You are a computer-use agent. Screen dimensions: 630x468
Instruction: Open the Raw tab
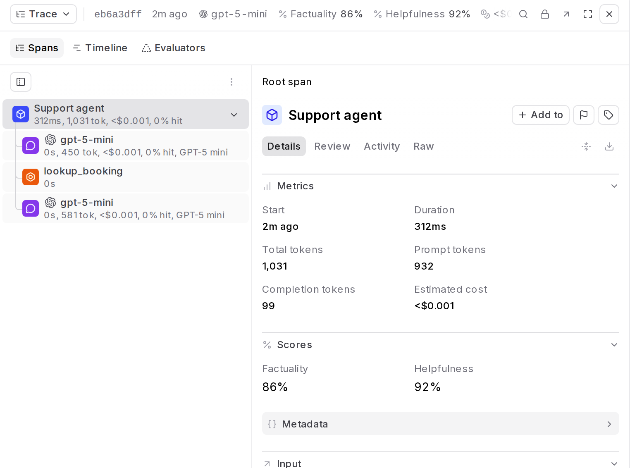coord(424,146)
